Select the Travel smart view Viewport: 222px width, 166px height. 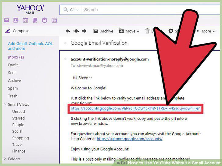[17, 144]
